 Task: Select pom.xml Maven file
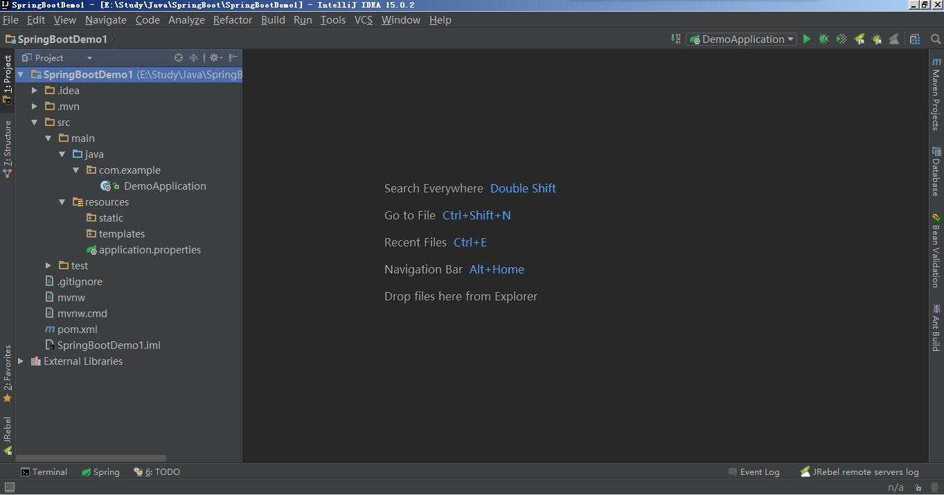[71, 330]
